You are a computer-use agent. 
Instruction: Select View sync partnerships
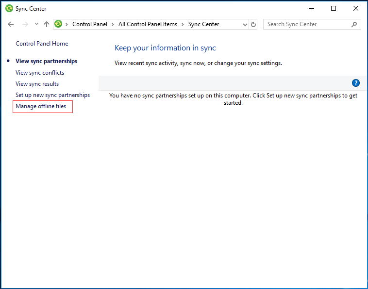click(47, 61)
